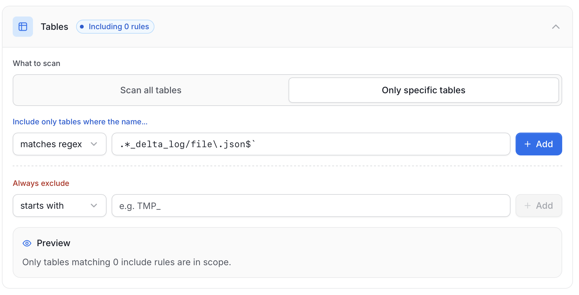Click the Only tables matching 0 include rules text
This screenshot has width=579, height=295.
[x=127, y=262]
